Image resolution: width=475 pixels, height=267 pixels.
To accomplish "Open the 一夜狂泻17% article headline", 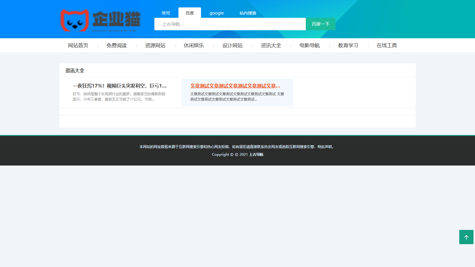I will [120, 86].
